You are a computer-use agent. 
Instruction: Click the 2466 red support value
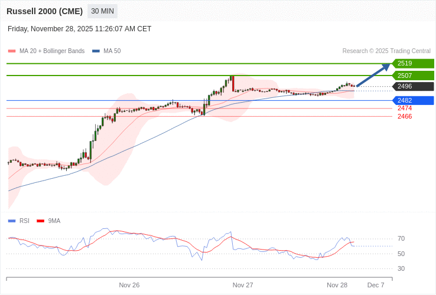click(405, 117)
